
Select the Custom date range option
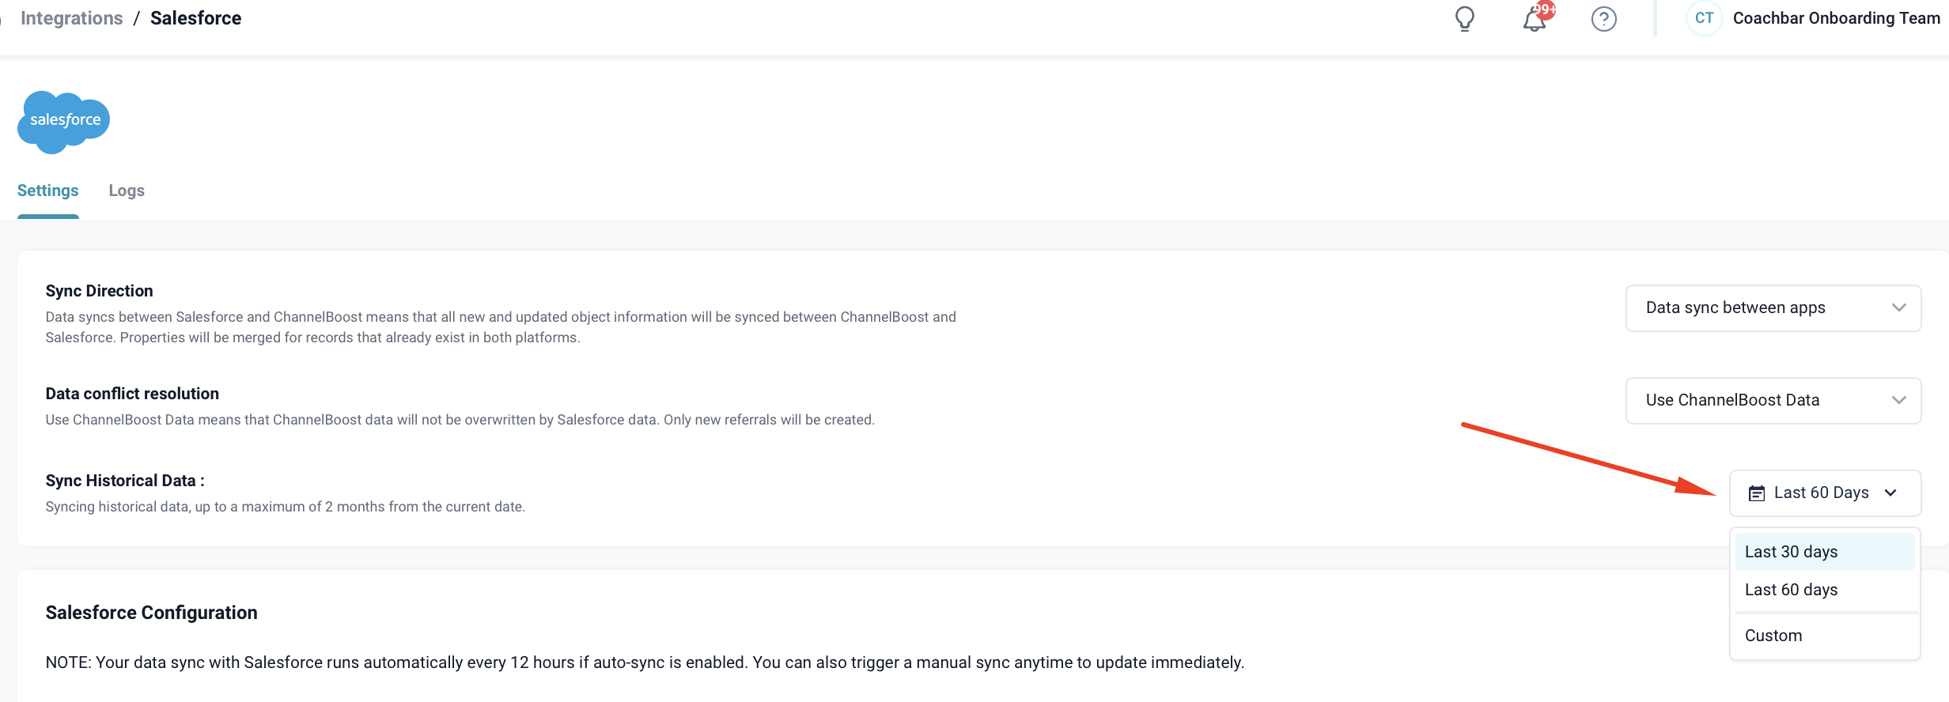pos(1773,636)
